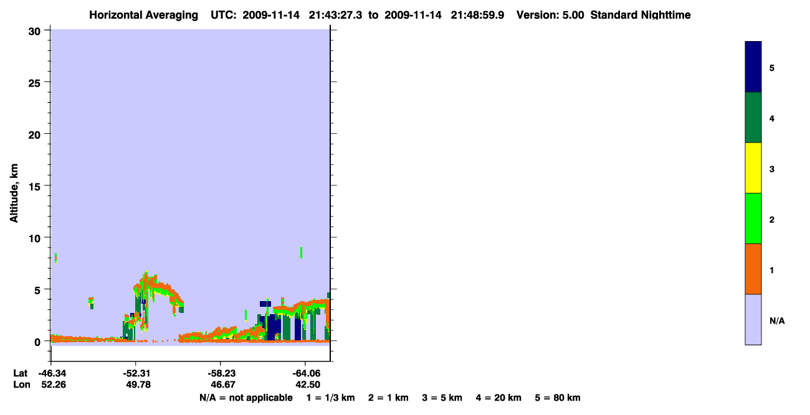Click the 'Lat' row label
This screenshot has height=415, width=810.
click(20, 373)
